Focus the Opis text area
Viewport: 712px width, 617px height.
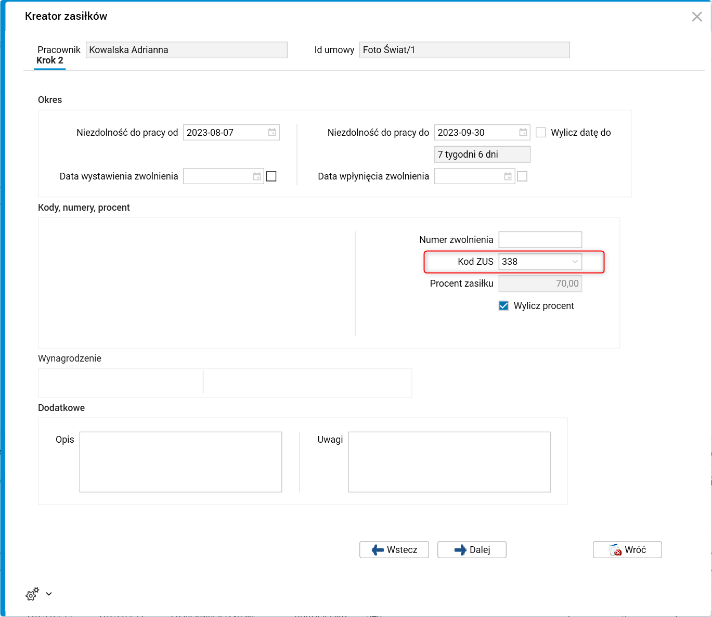[180, 461]
